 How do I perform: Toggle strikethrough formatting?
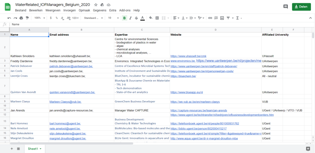point(136,18)
